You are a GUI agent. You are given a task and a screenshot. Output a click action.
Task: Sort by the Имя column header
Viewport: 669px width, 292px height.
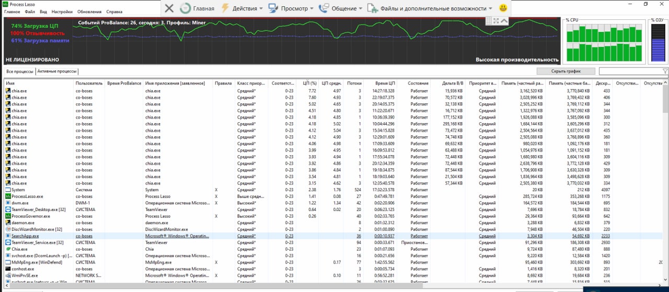coord(39,83)
